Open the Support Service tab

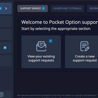point(33,8)
